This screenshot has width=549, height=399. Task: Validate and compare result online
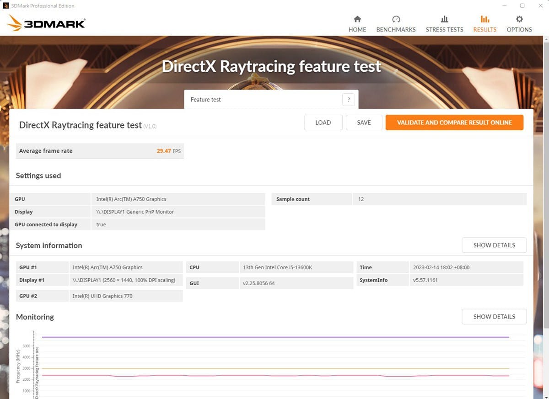(x=454, y=122)
